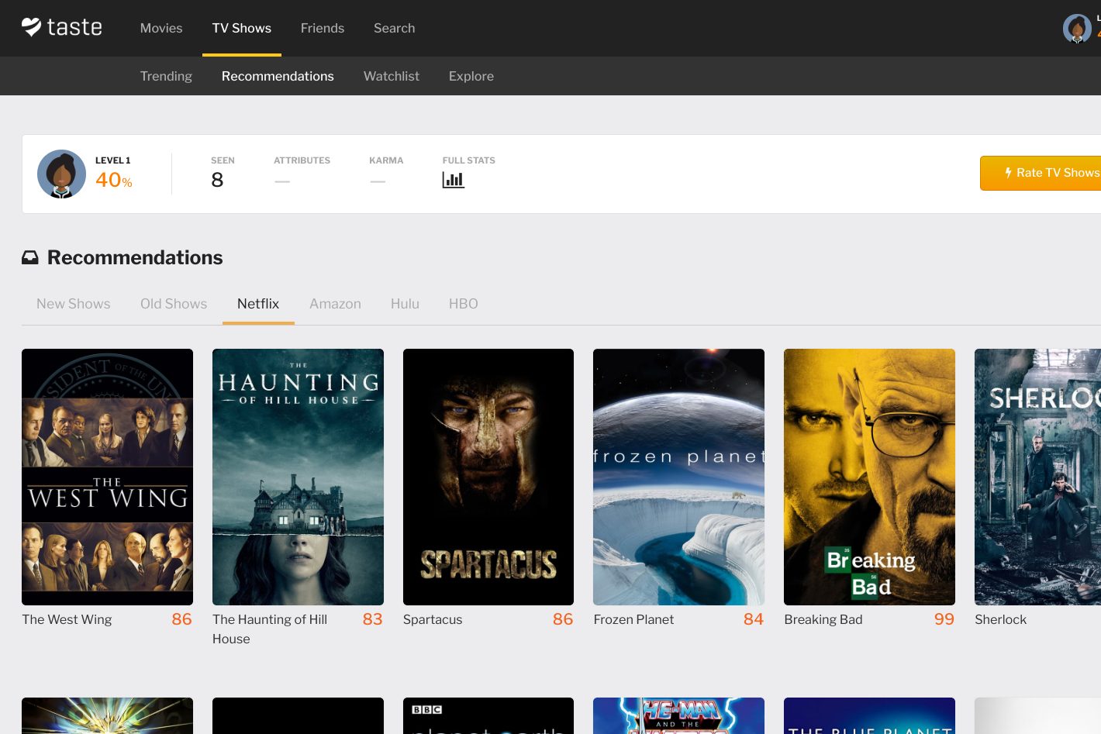1101x734 pixels.
Task: Click the Attributes stat
Action: point(302,172)
